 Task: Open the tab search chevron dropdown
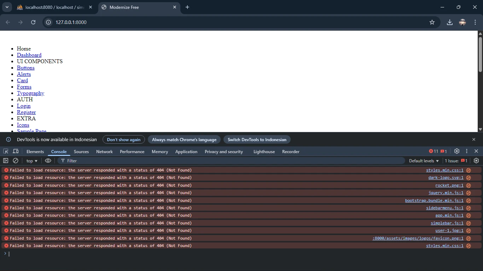point(7,7)
